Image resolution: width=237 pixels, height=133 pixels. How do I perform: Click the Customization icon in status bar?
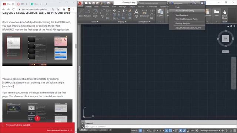click(x=235, y=130)
